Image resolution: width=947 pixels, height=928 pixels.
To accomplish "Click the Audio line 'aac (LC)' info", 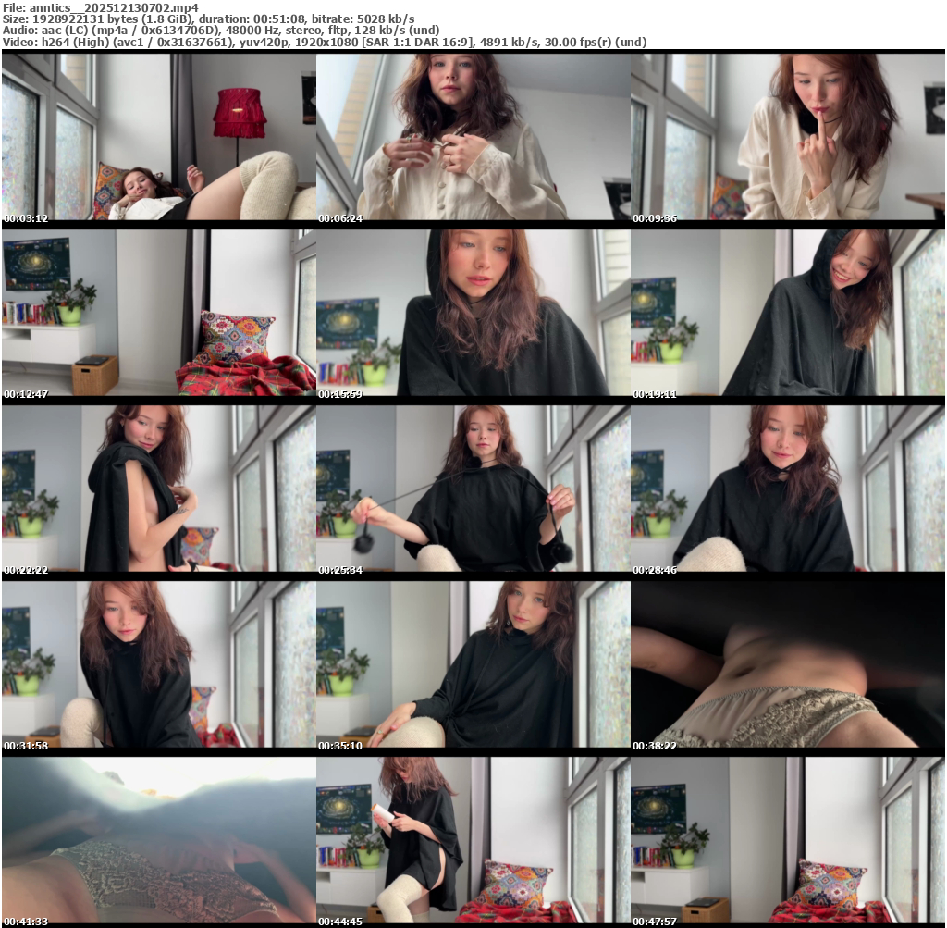I will [220, 31].
